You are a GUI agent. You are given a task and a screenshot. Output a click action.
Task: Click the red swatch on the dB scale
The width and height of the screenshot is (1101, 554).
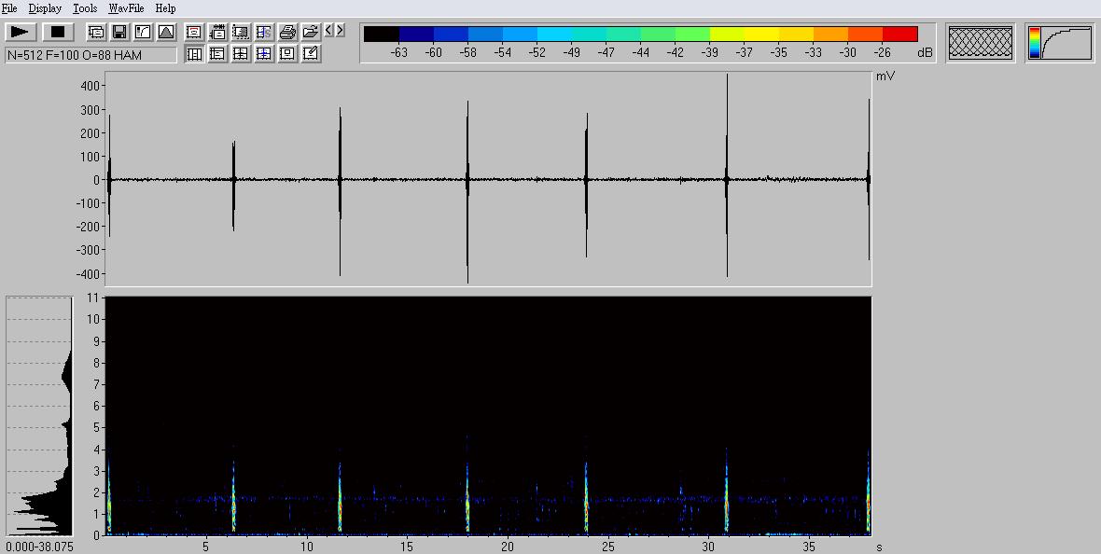[x=899, y=35]
